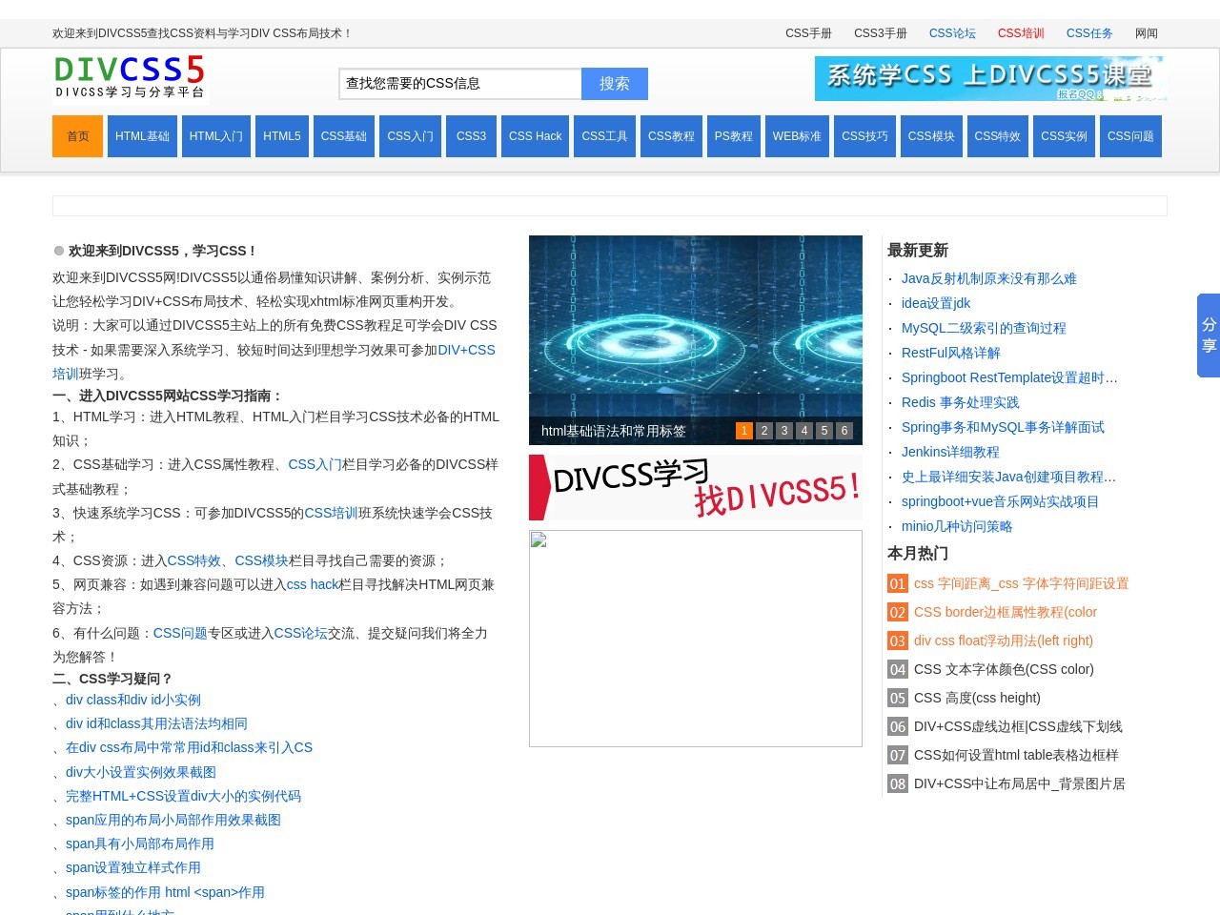Image resolution: width=1220 pixels, height=915 pixels.
Task: Open hot article css 字间距离 ranked 01
Action: 1021,583
